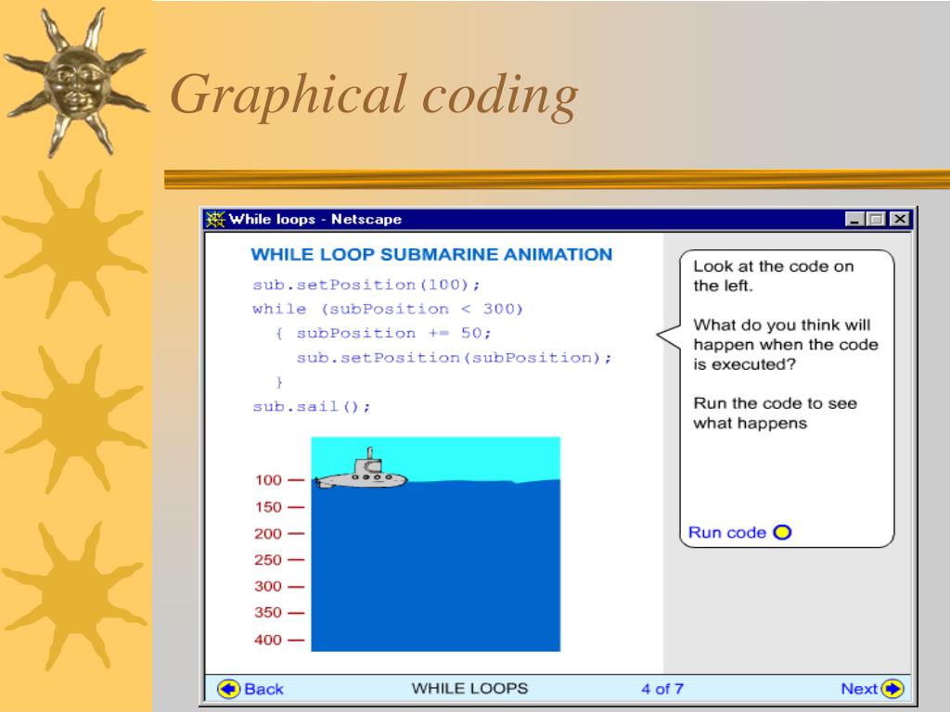Click the 'WHILE LOOPS' footer label
The image size is (950, 712).
click(469, 689)
